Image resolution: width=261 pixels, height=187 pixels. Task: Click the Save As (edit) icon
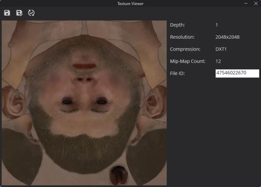[19, 13]
